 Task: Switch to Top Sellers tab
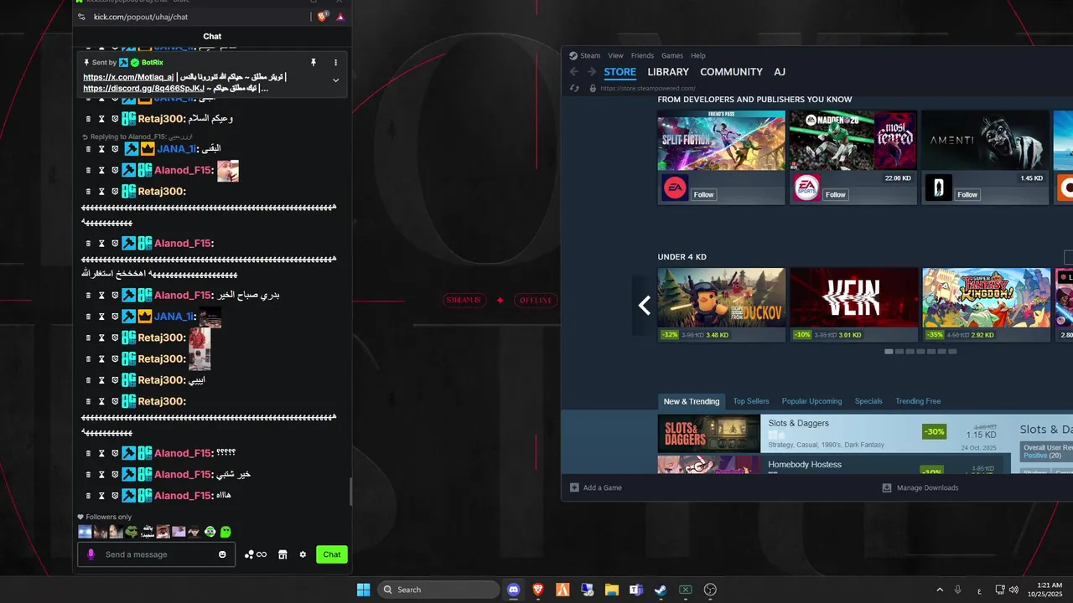pos(751,401)
